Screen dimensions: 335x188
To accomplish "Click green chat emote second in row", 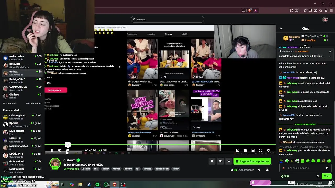I will point(287,161).
